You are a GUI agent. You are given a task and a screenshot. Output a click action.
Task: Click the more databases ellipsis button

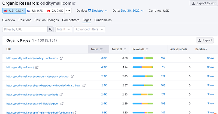tap(68, 11)
